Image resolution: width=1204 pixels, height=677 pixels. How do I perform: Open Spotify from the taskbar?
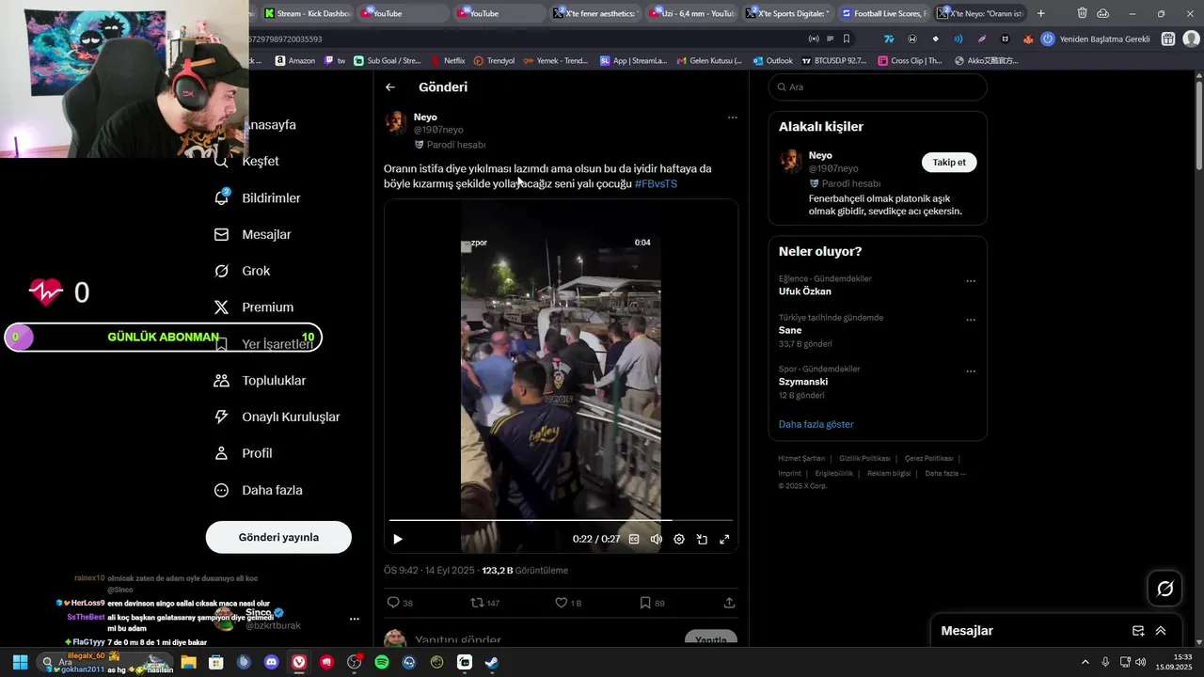(382, 662)
